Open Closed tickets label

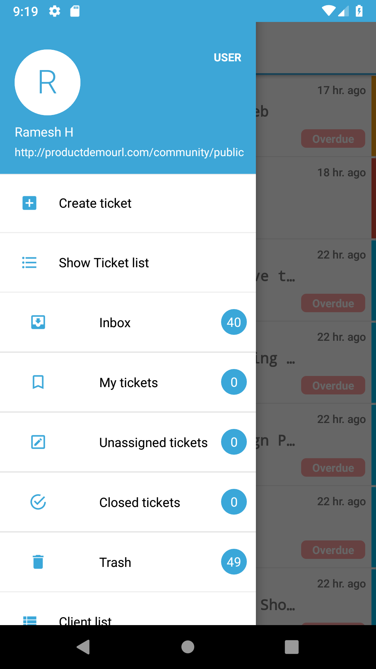(x=140, y=502)
